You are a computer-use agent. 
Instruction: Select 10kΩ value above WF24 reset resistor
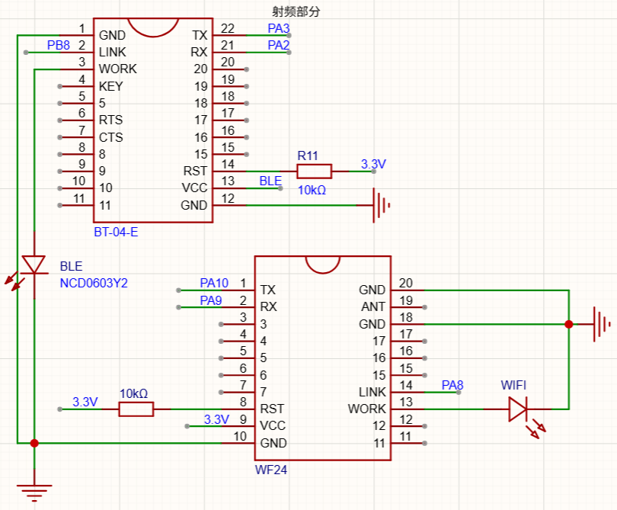point(134,394)
